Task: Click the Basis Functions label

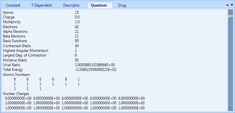Action: (15, 41)
